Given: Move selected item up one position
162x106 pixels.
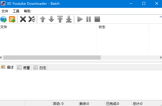Looking at the screenshot, I should [x=43, y=19].
